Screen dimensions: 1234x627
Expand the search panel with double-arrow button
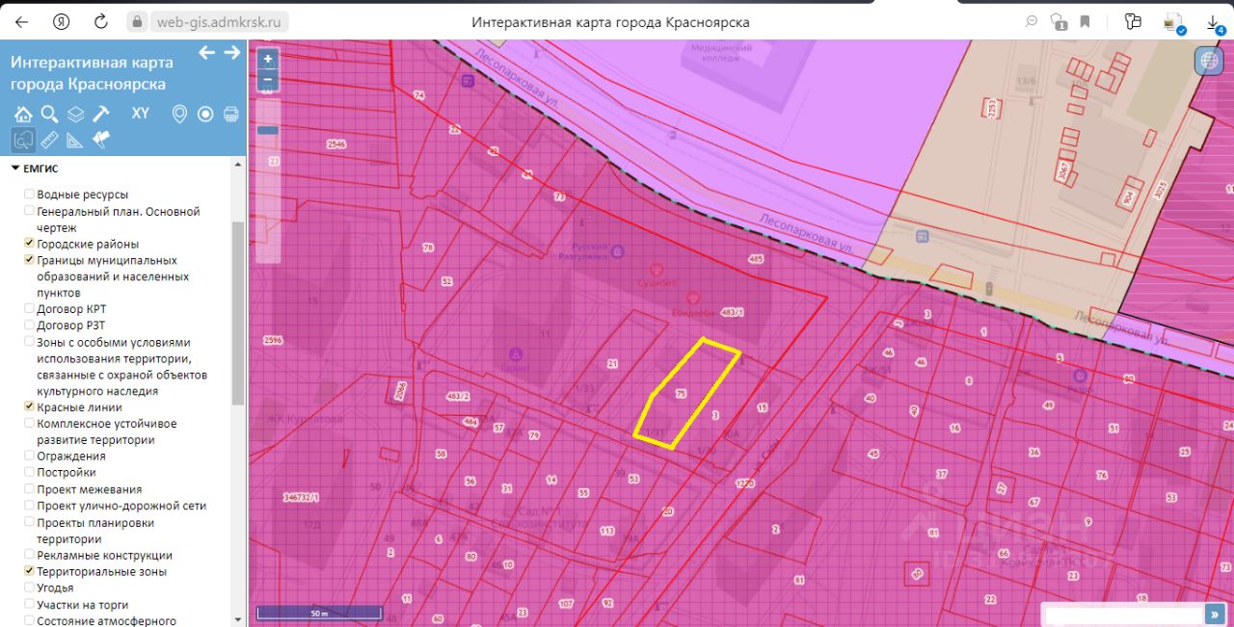(x=1215, y=614)
